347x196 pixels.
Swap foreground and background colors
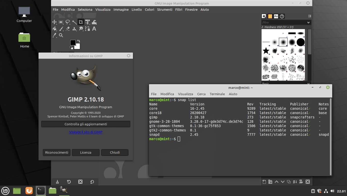pyautogui.click(x=79, y=41)
